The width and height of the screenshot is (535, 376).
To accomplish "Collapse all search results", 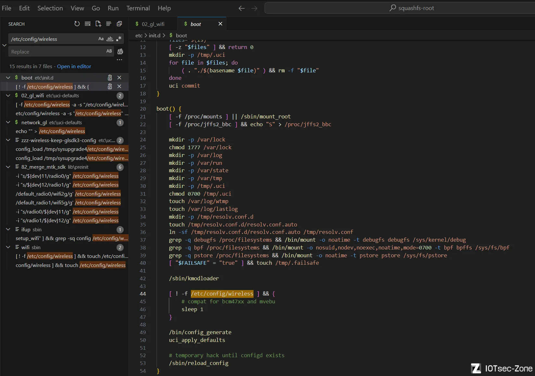I will (119, 24).
